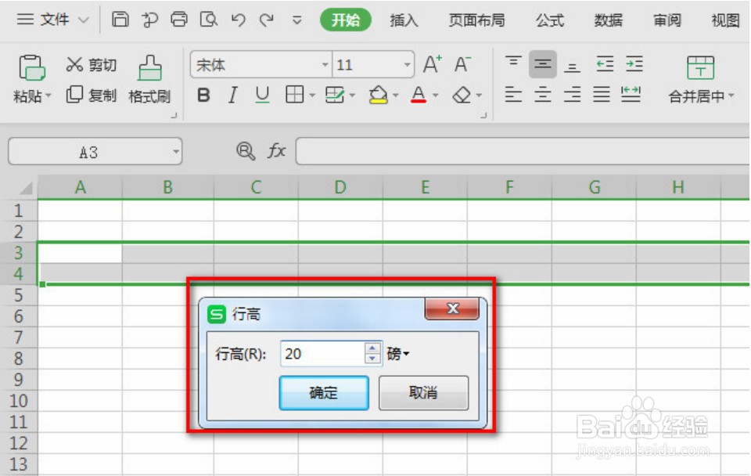Click the 取消 button to cancel
Screen dimensions: 751x476
[x=423, y=393]
